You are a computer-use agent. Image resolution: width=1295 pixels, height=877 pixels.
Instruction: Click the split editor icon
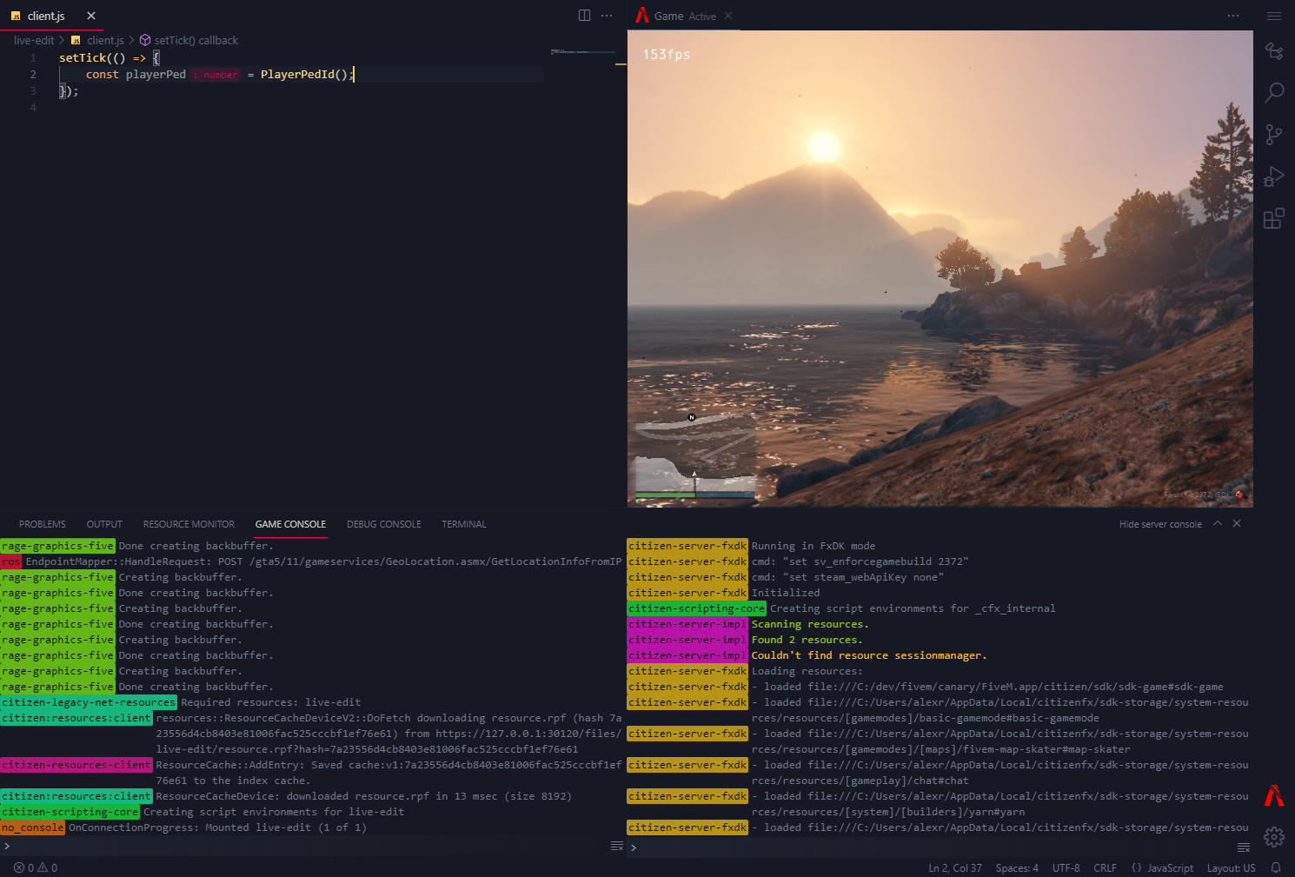click(x=584, y=15)
